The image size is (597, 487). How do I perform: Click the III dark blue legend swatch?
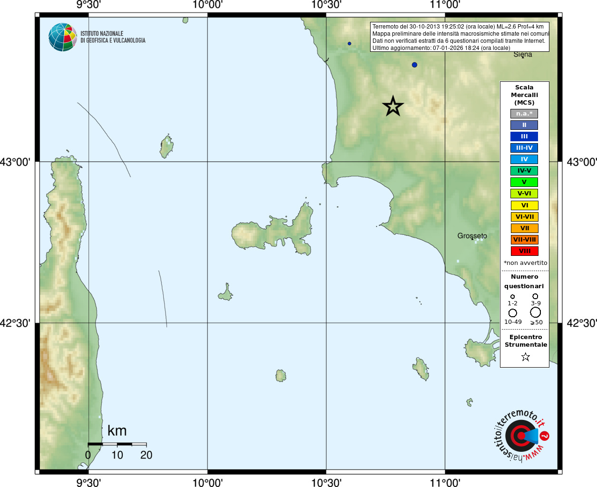click(x=524, y=136)
